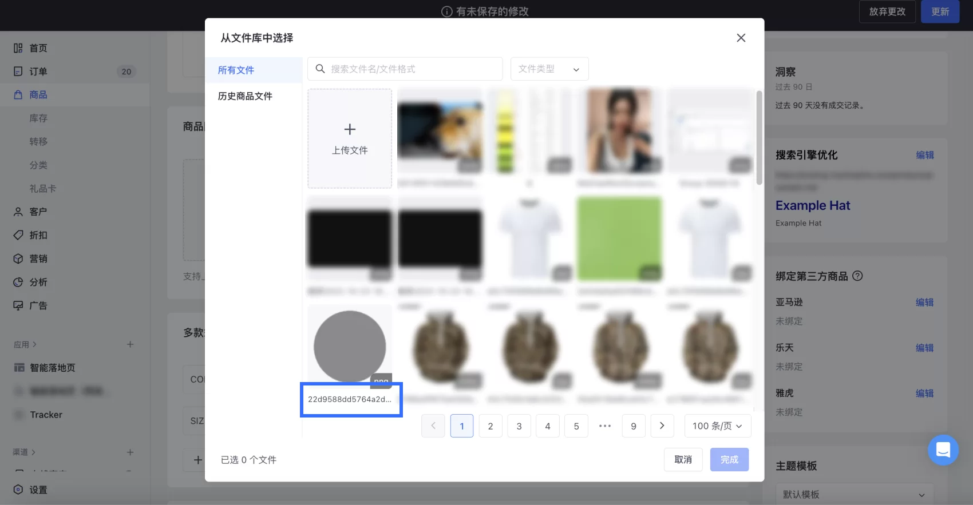Open 商品 in the sidebar
The width and height of the screenshot is (973, 505).
click(x=38, y=95)
